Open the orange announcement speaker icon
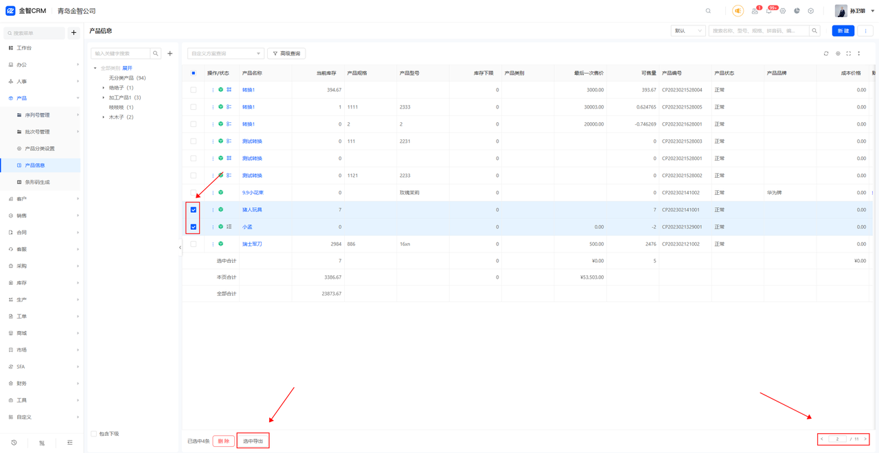The image size is (879, 453). click(738, 11)
